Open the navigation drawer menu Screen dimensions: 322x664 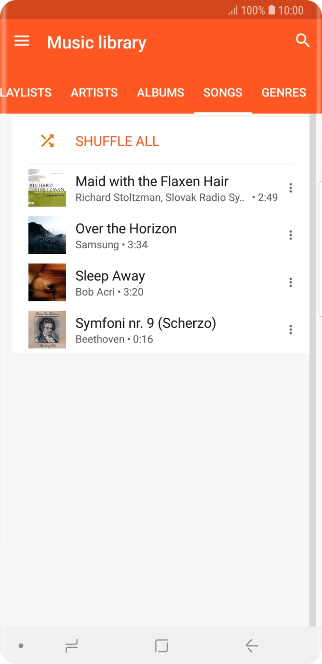[x=21, y=41]
